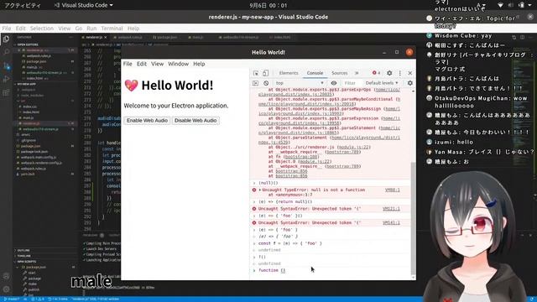
Task: Open the Search view in VS Code activity bar
Action: click(x=6, y=52)
